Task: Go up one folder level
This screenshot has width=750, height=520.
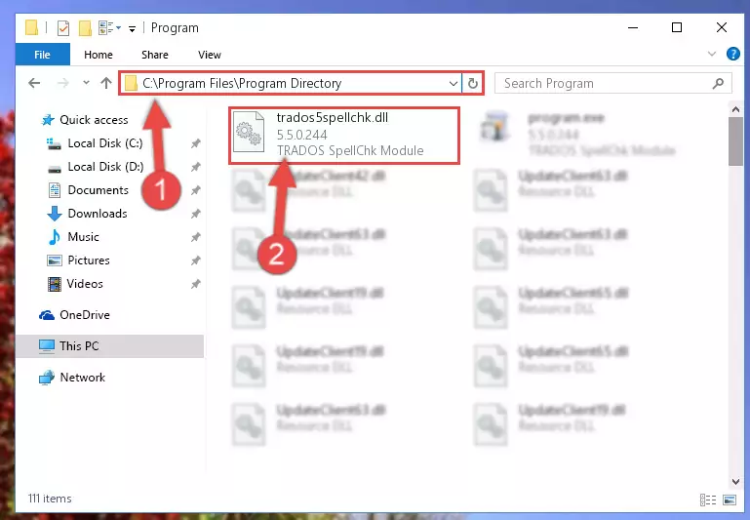Action: point(106,83)
